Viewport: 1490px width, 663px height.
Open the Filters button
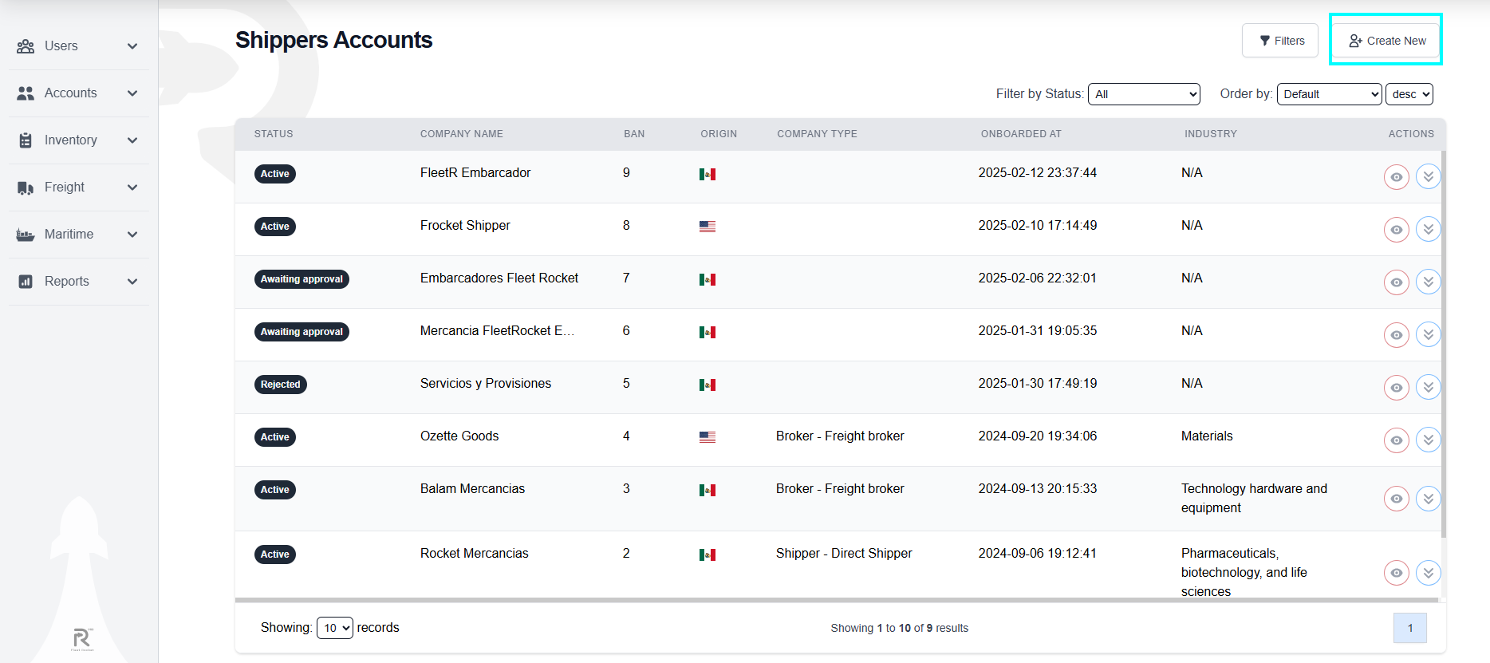1280,41
